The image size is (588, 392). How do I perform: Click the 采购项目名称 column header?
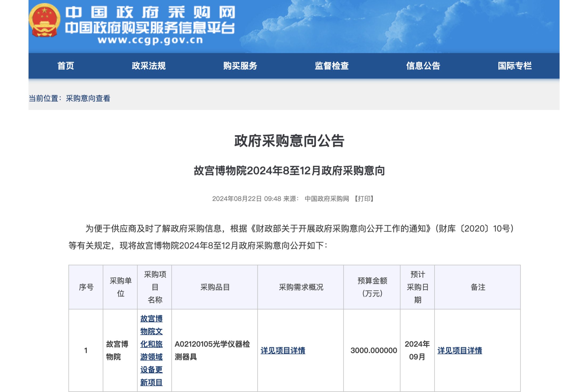(x=155, y=287)
